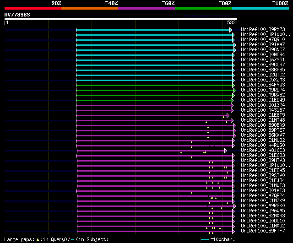The width and height of the screenshot is (293, 243).
Task: Click the UniRef100_B9QEA9 label
Action: point(263,125)
